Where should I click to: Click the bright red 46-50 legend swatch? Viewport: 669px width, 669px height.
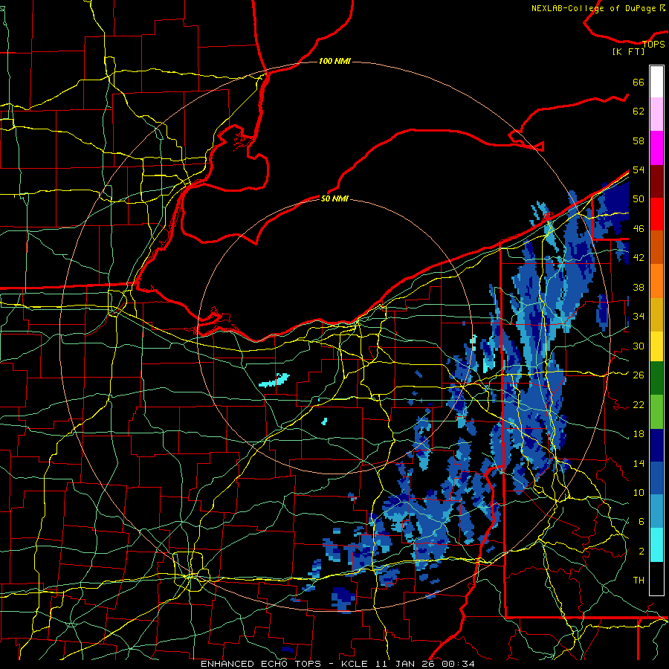[656, 214]
